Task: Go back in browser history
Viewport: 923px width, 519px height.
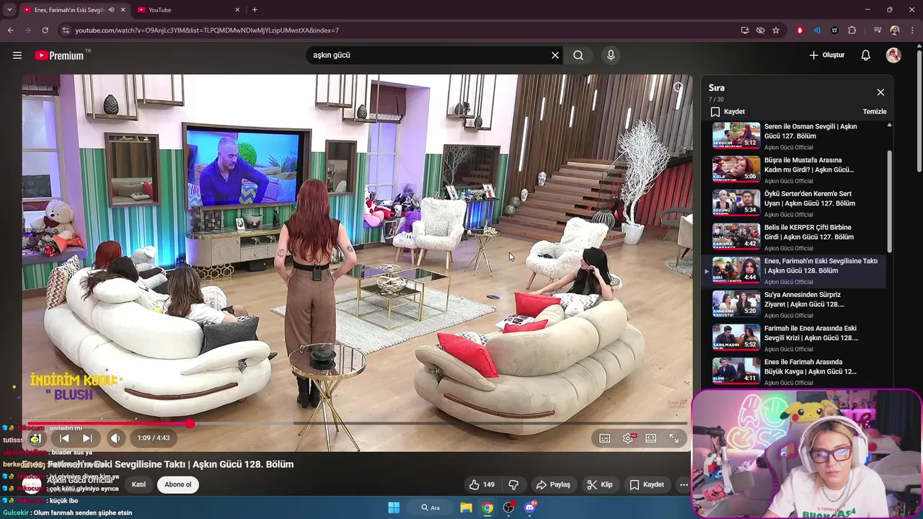Action: [x=10, y=30]
